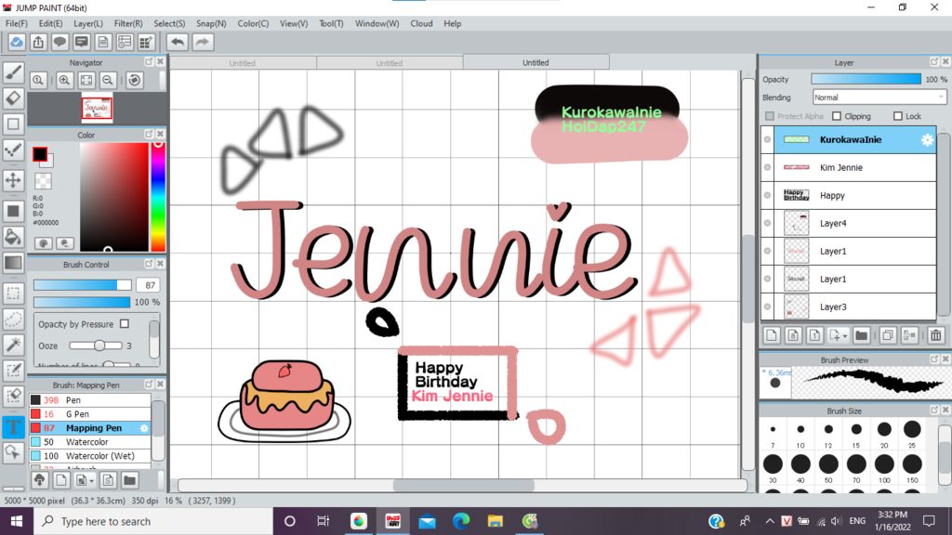Pick the Move tool
This screenshot has width=952, height=535.
point(13,180)
